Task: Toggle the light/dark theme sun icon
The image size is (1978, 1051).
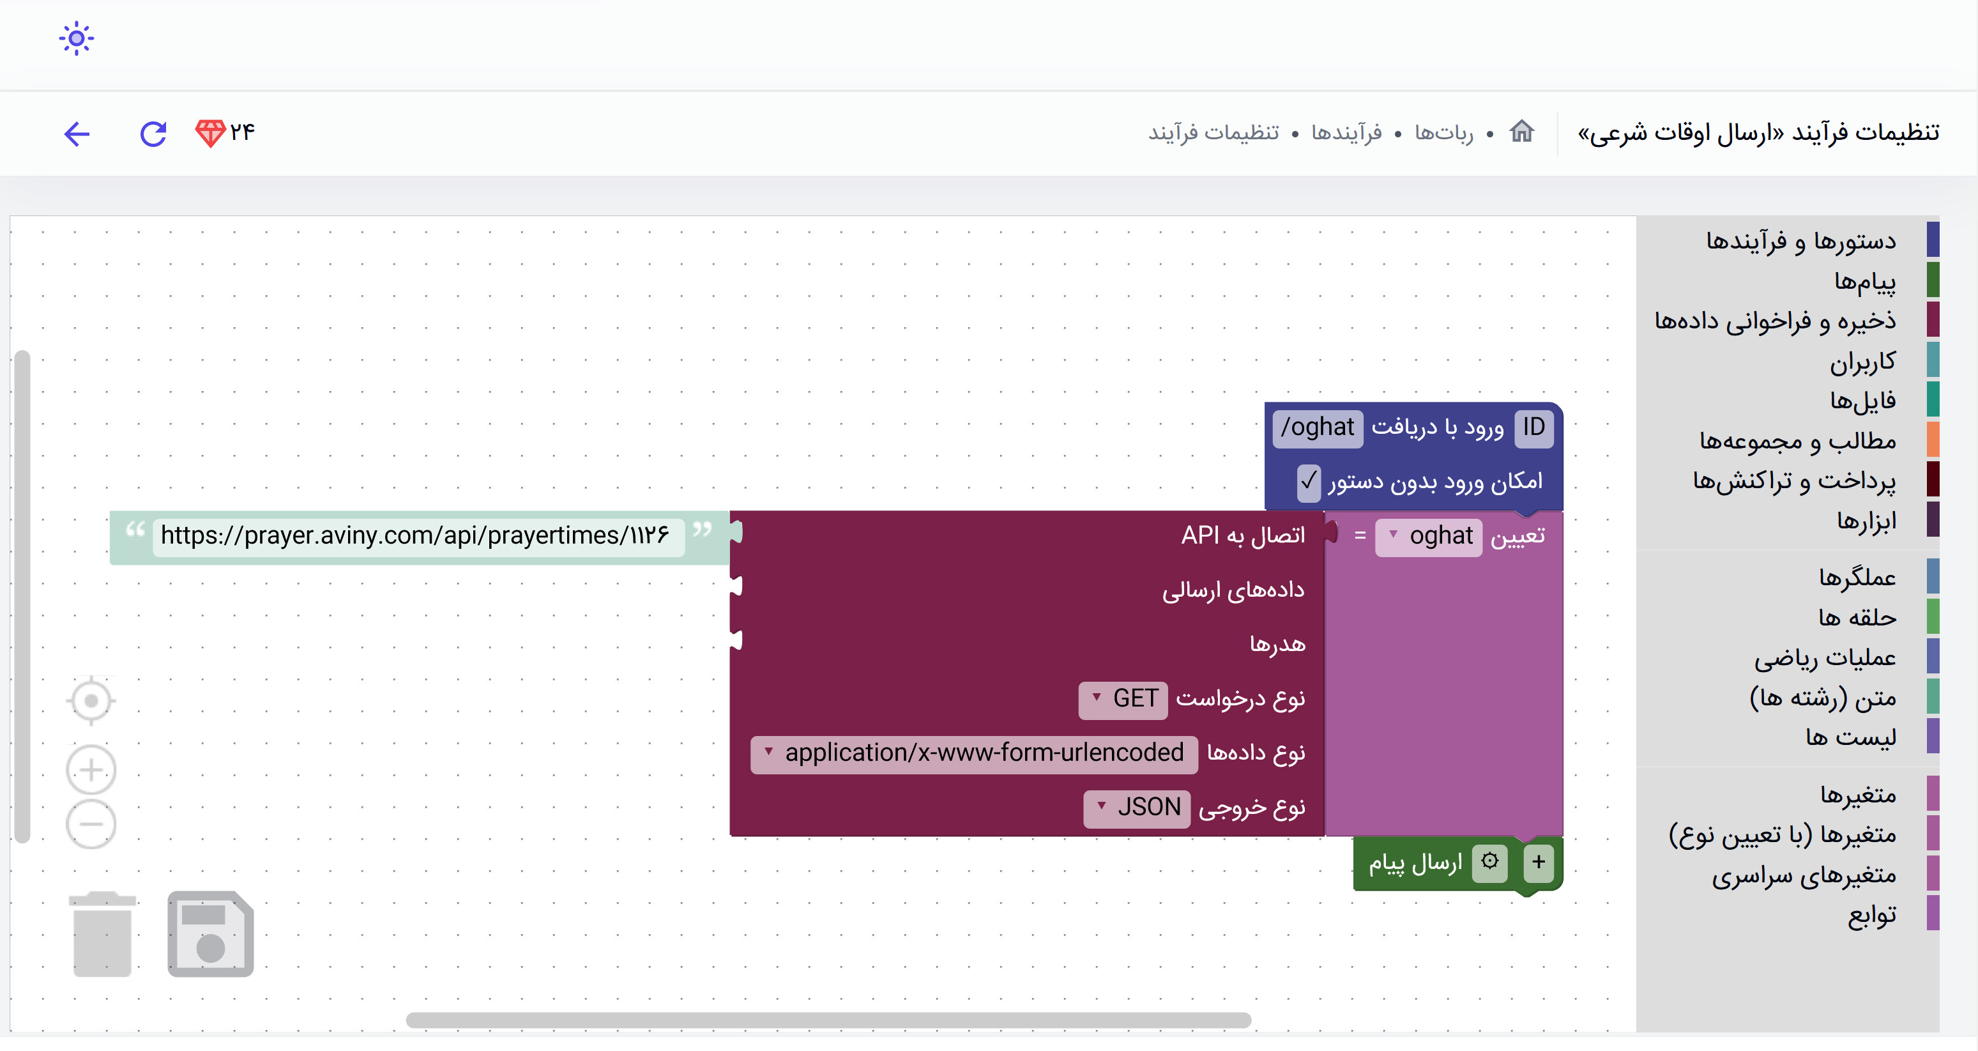Action: 76,38
